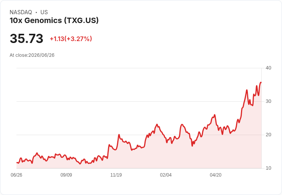Click the 11/19 x-axis date label

(116, 175)
